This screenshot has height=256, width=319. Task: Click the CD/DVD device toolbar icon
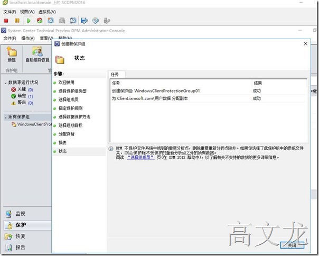[x=96, y=21]
